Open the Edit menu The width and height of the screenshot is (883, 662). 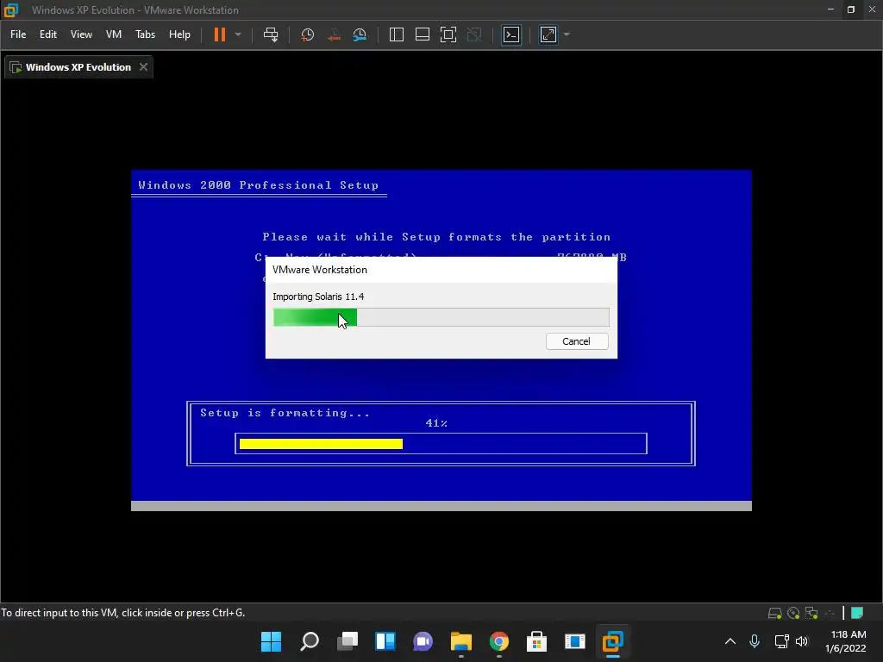click(48, 34)
